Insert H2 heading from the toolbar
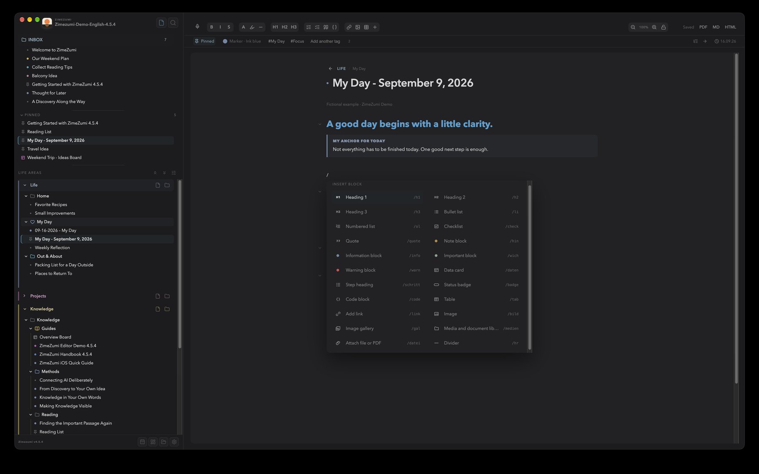The width and height of the screenshot is (759, 474). (x=285, y=27)
